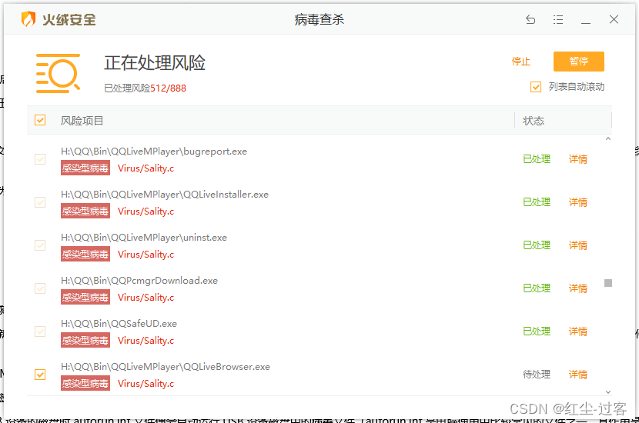Select the path H:\QQ\Bin\QQSafeUD.exe
Screen dimensions: 639x423
(x=119, y=324)
